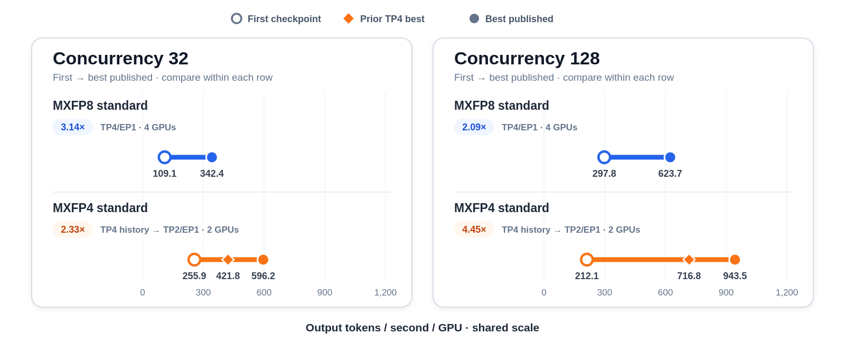Click the orange diamond marker at 716.8
This screenshot has width=845, height=343.
pyautogui.click(x=689, y=260)
